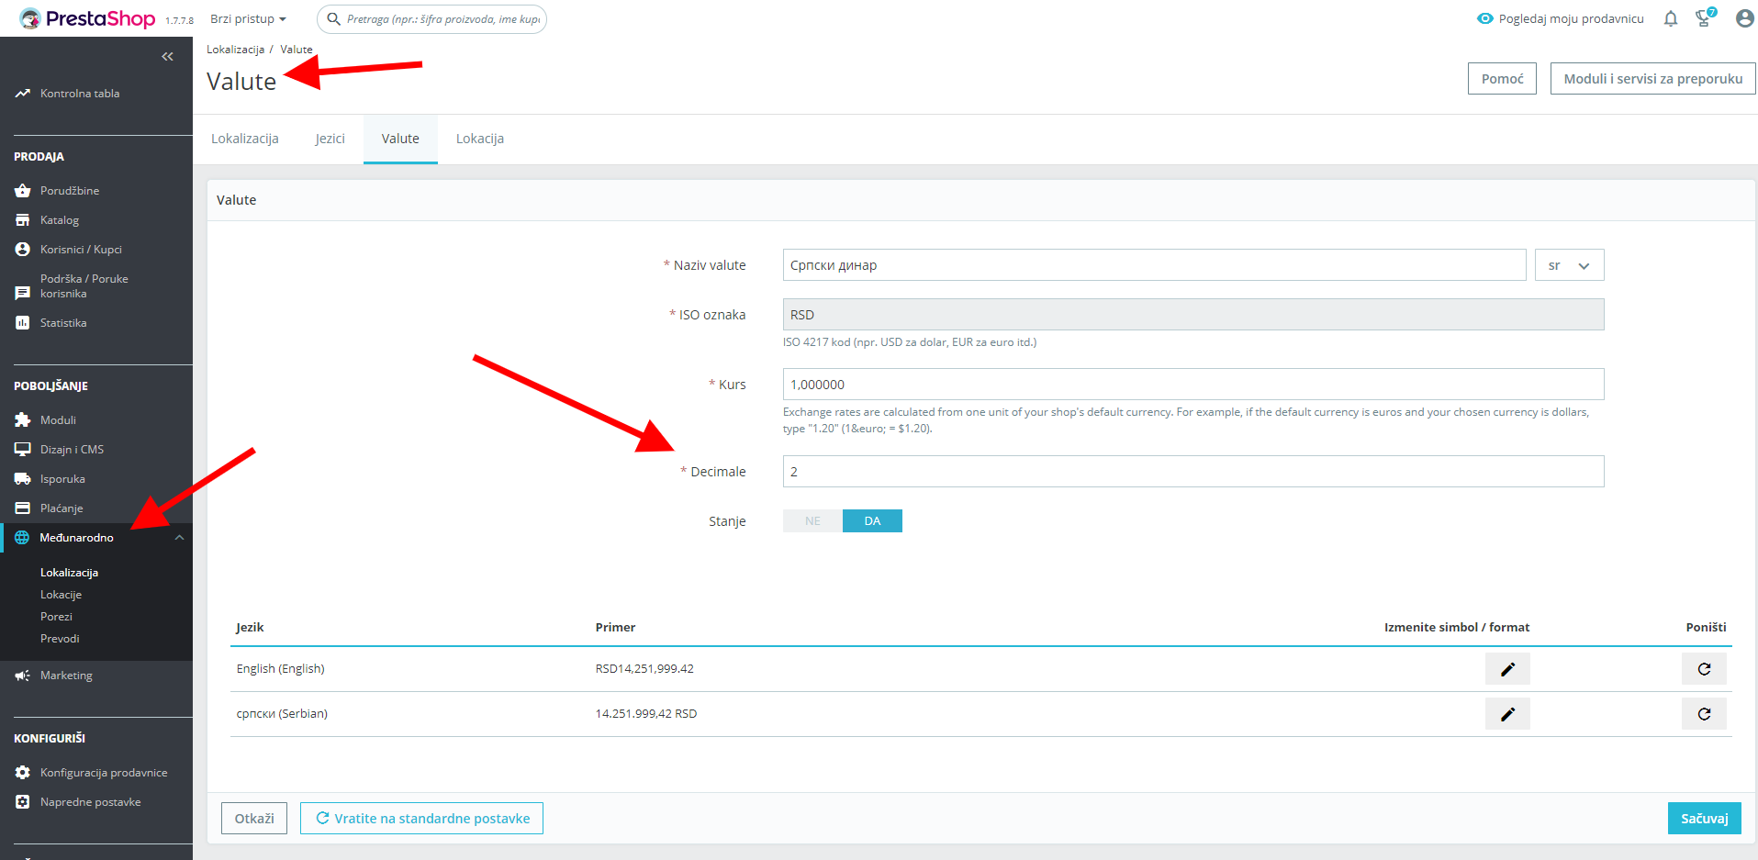The height and width of the screenshot is (860, 1758).
Task: Click the Isporuka truck icon
Action: 23,479
